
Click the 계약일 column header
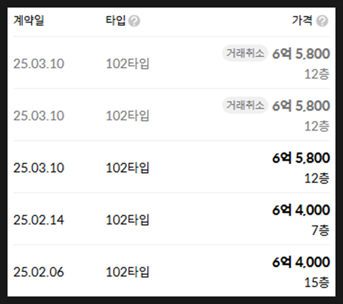pyautogui.click(x=28, y=21)
